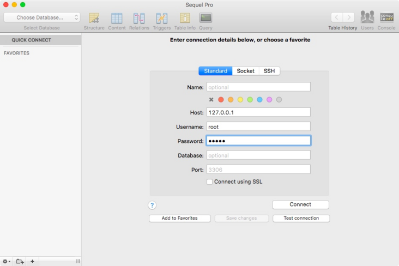Switch to the Socket tab
Viewport: 399px width, 266px height.
point(245,71)
